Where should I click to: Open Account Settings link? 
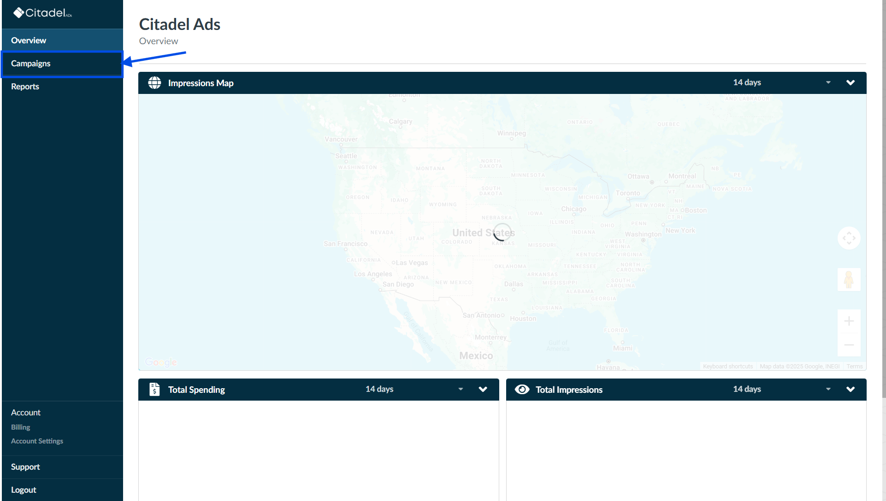click(x=37, y=441)
